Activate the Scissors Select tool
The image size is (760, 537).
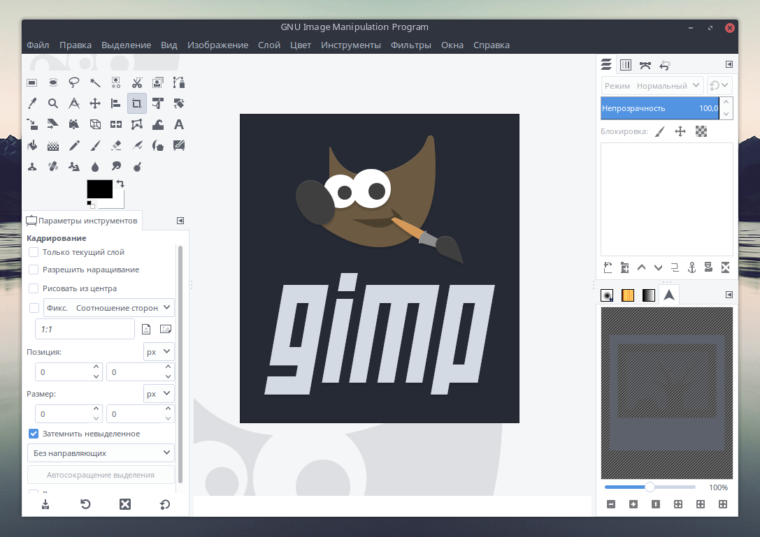137,83
